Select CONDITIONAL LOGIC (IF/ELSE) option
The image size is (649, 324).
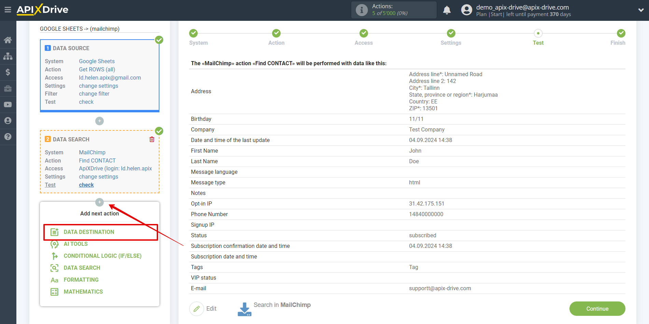[x=102, y=256]
